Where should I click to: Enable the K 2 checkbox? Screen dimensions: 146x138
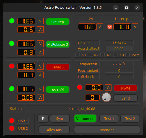(x=90, y=55)
